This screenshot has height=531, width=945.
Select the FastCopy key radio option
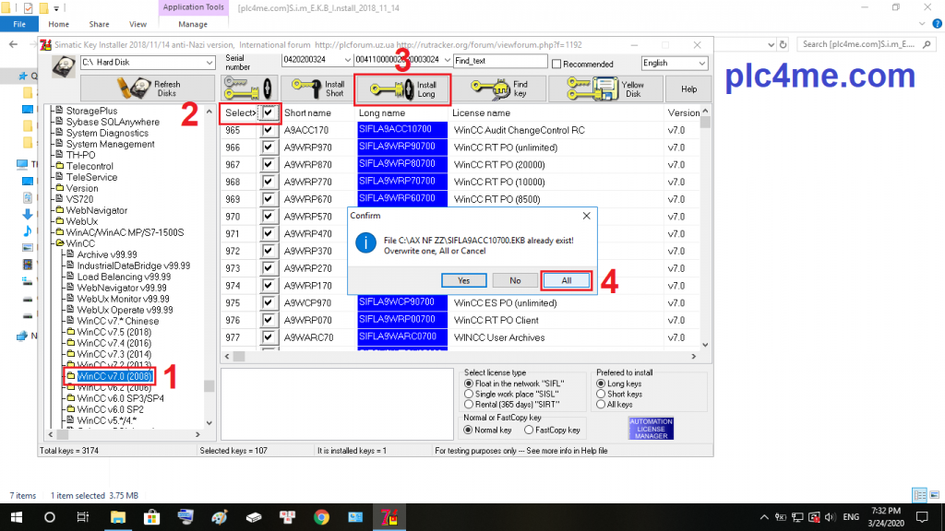click(529, 430)
